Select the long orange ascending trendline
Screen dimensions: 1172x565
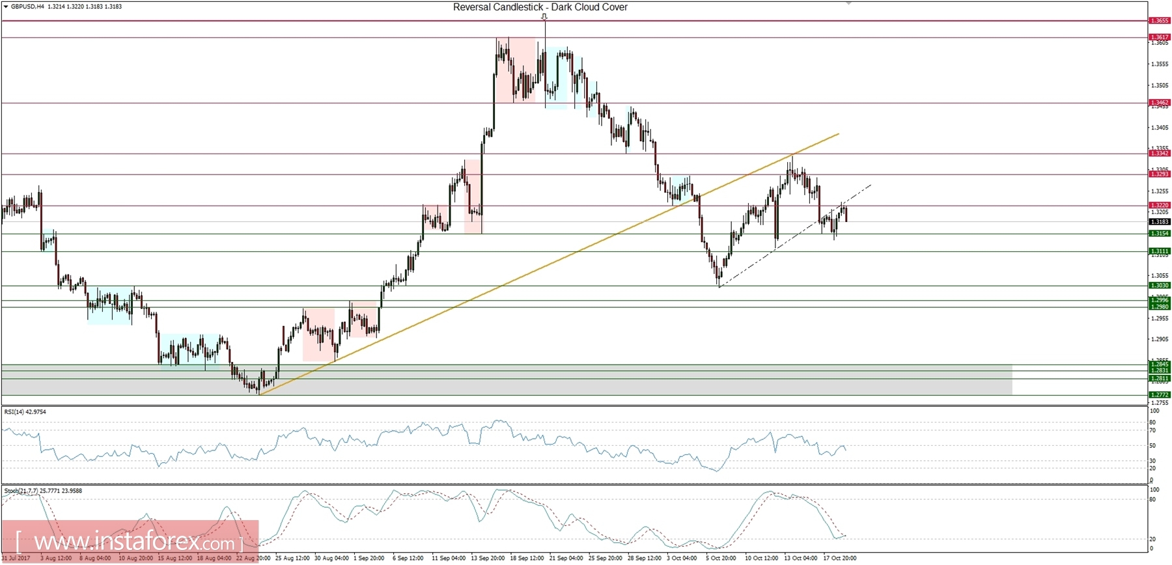[549, 264]
